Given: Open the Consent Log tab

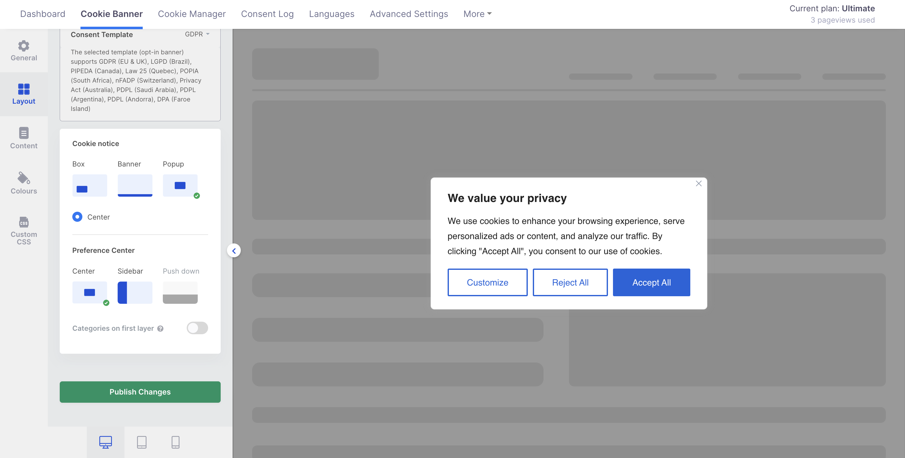Looking at the screenshot, I should click(267, 14).
